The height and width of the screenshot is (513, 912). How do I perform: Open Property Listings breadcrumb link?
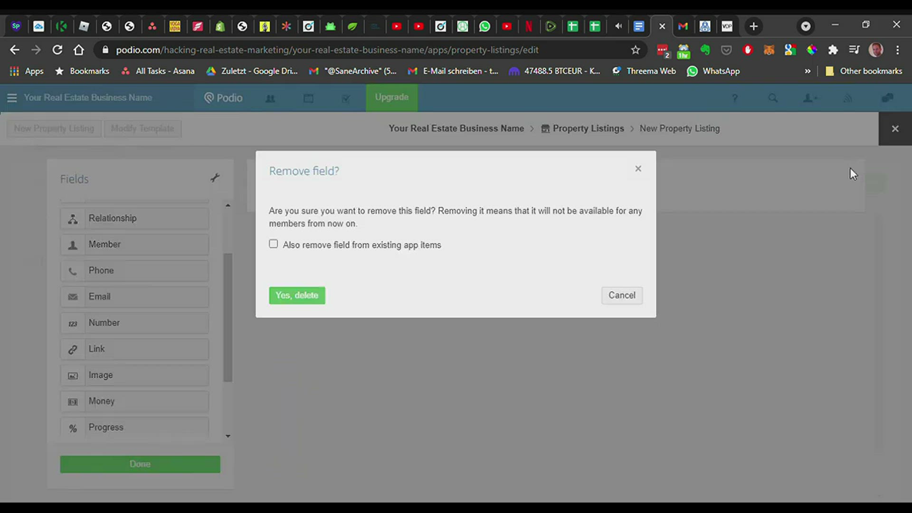(588, 128)
